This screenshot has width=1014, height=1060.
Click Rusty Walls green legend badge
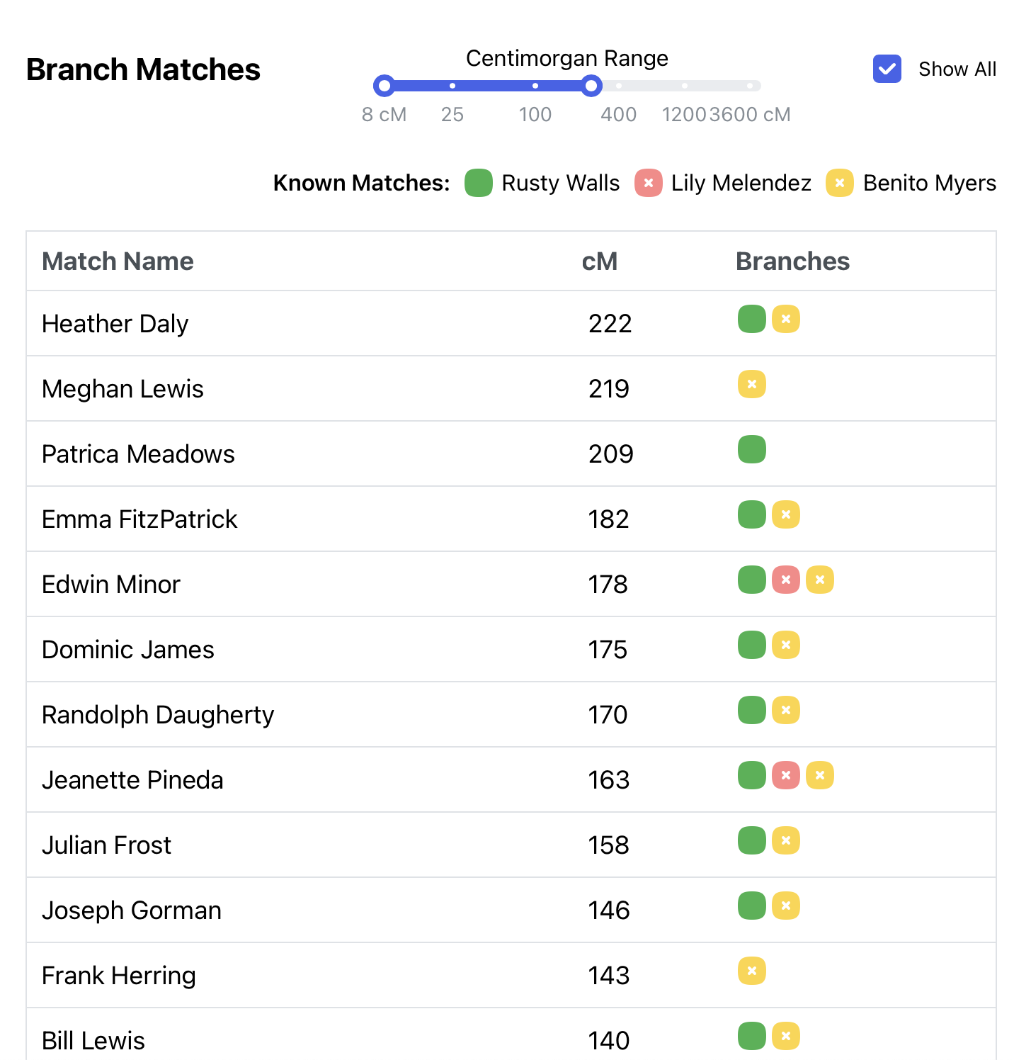pyautogui.click(x=479, y=183)
